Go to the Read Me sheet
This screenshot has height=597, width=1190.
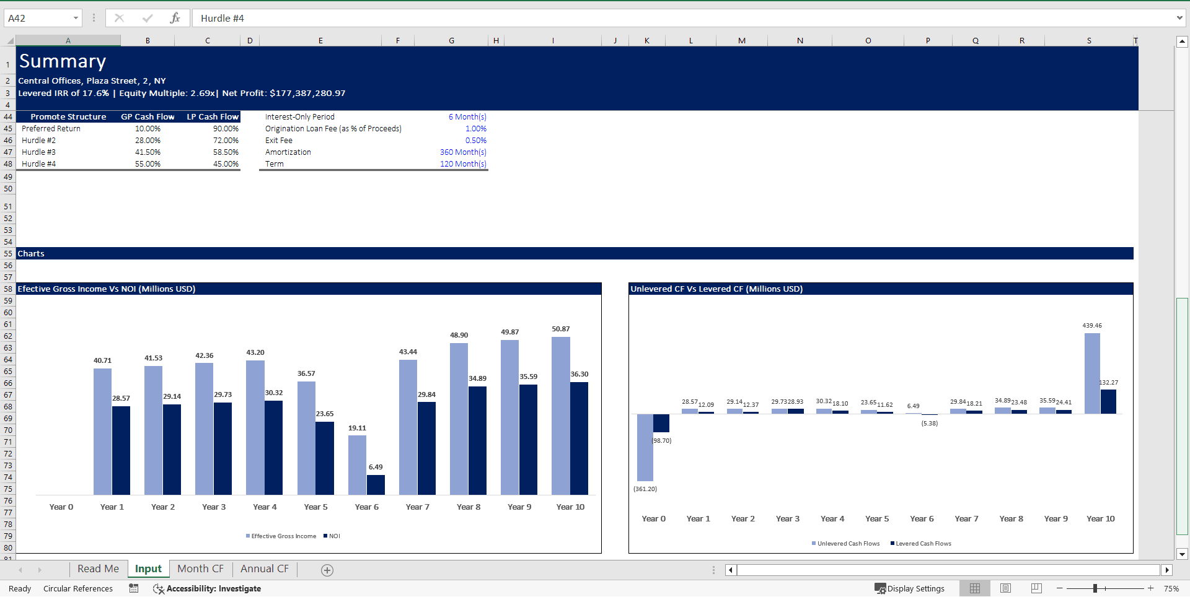(97, 569)
